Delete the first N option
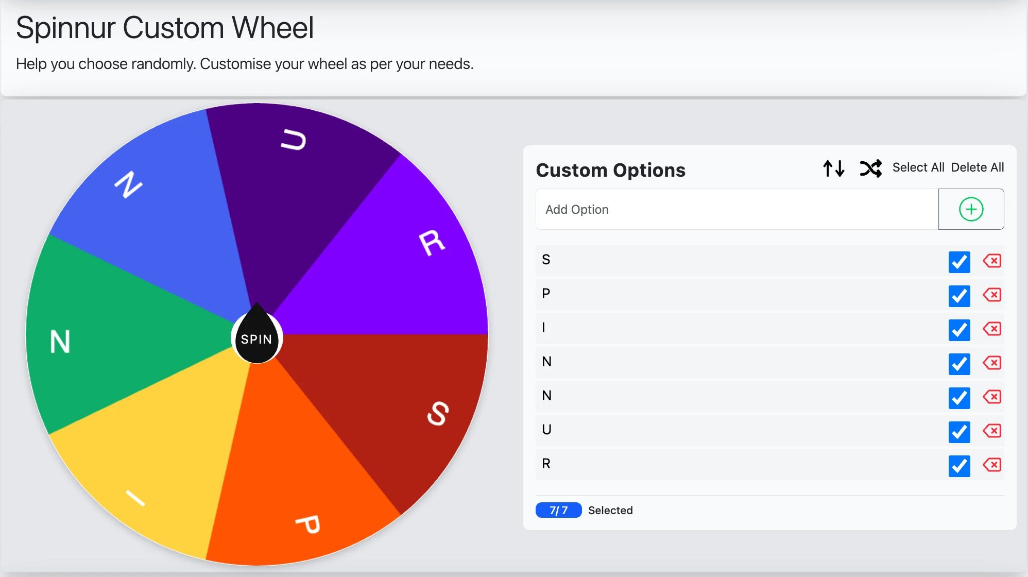1028x577 pixels. pyautogui.click(x=992, y=363)
